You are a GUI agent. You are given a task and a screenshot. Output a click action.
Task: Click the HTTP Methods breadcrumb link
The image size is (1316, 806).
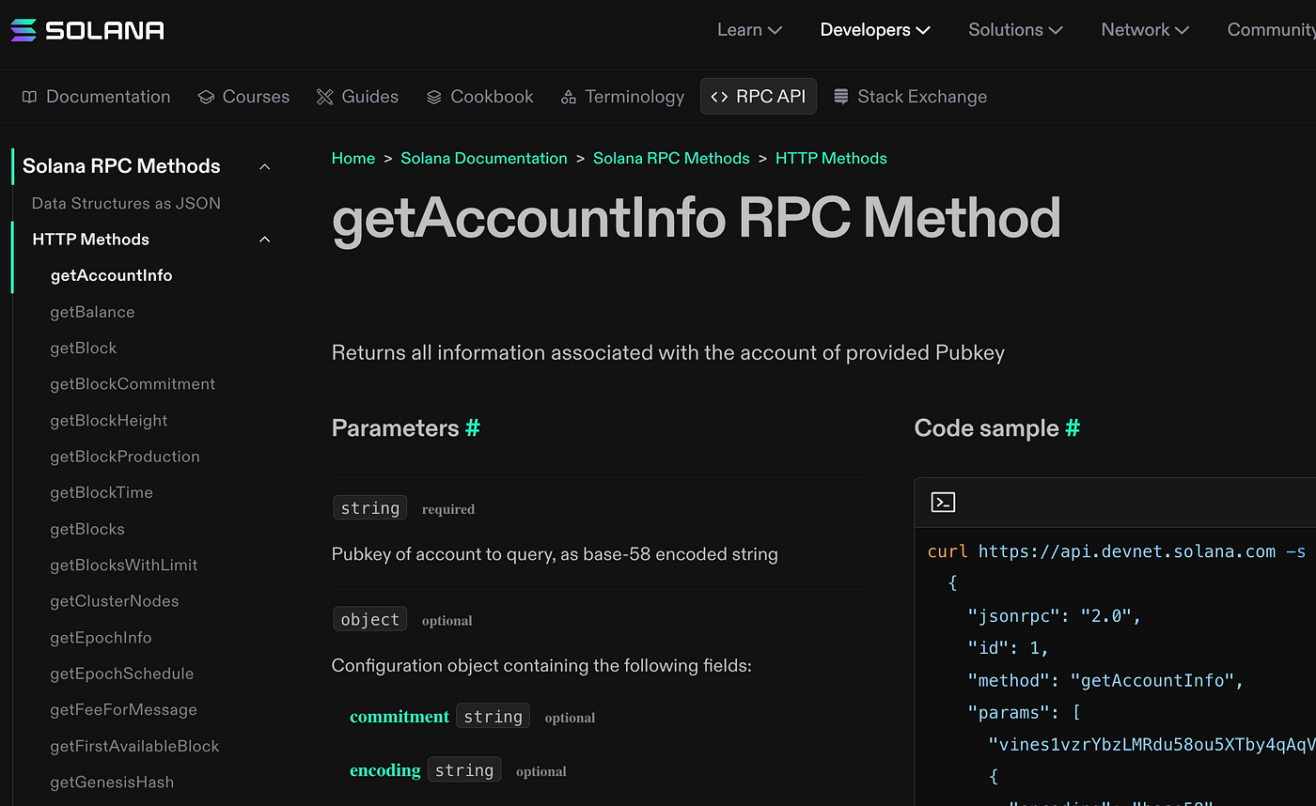click(831, 159)
